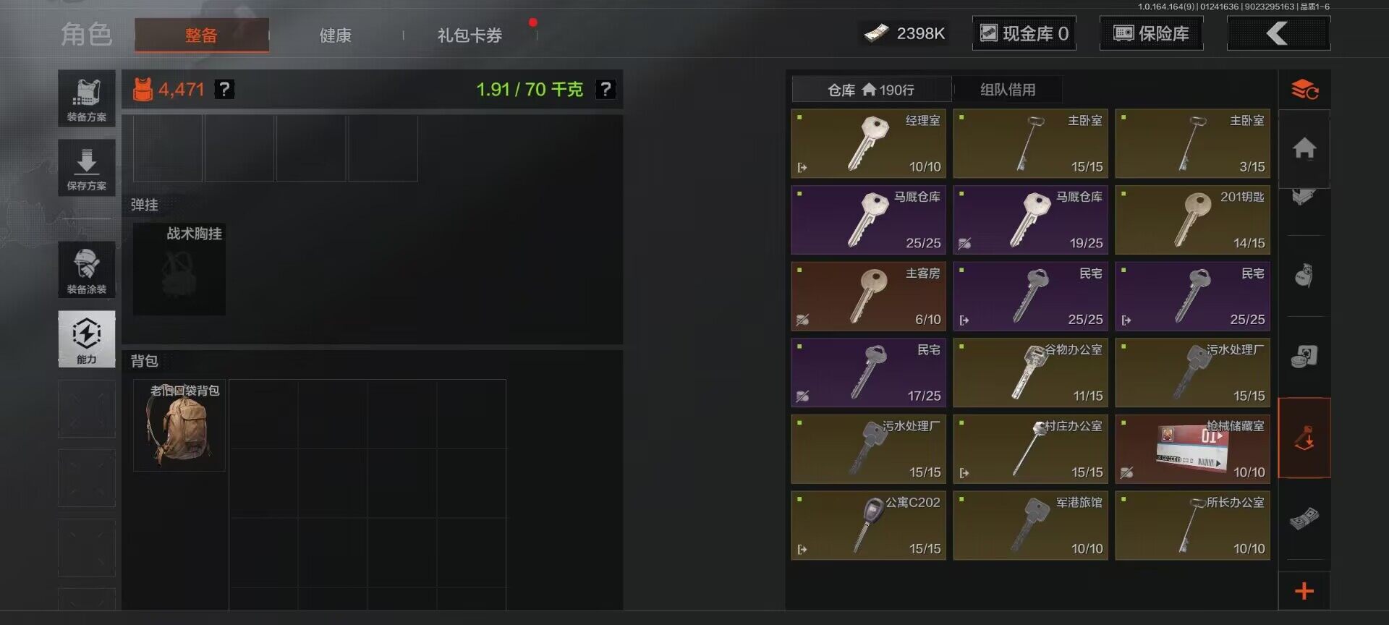Select the 能力 ability icon
The width and height of the screenshot is (1389, 625).
pos(87,339)
